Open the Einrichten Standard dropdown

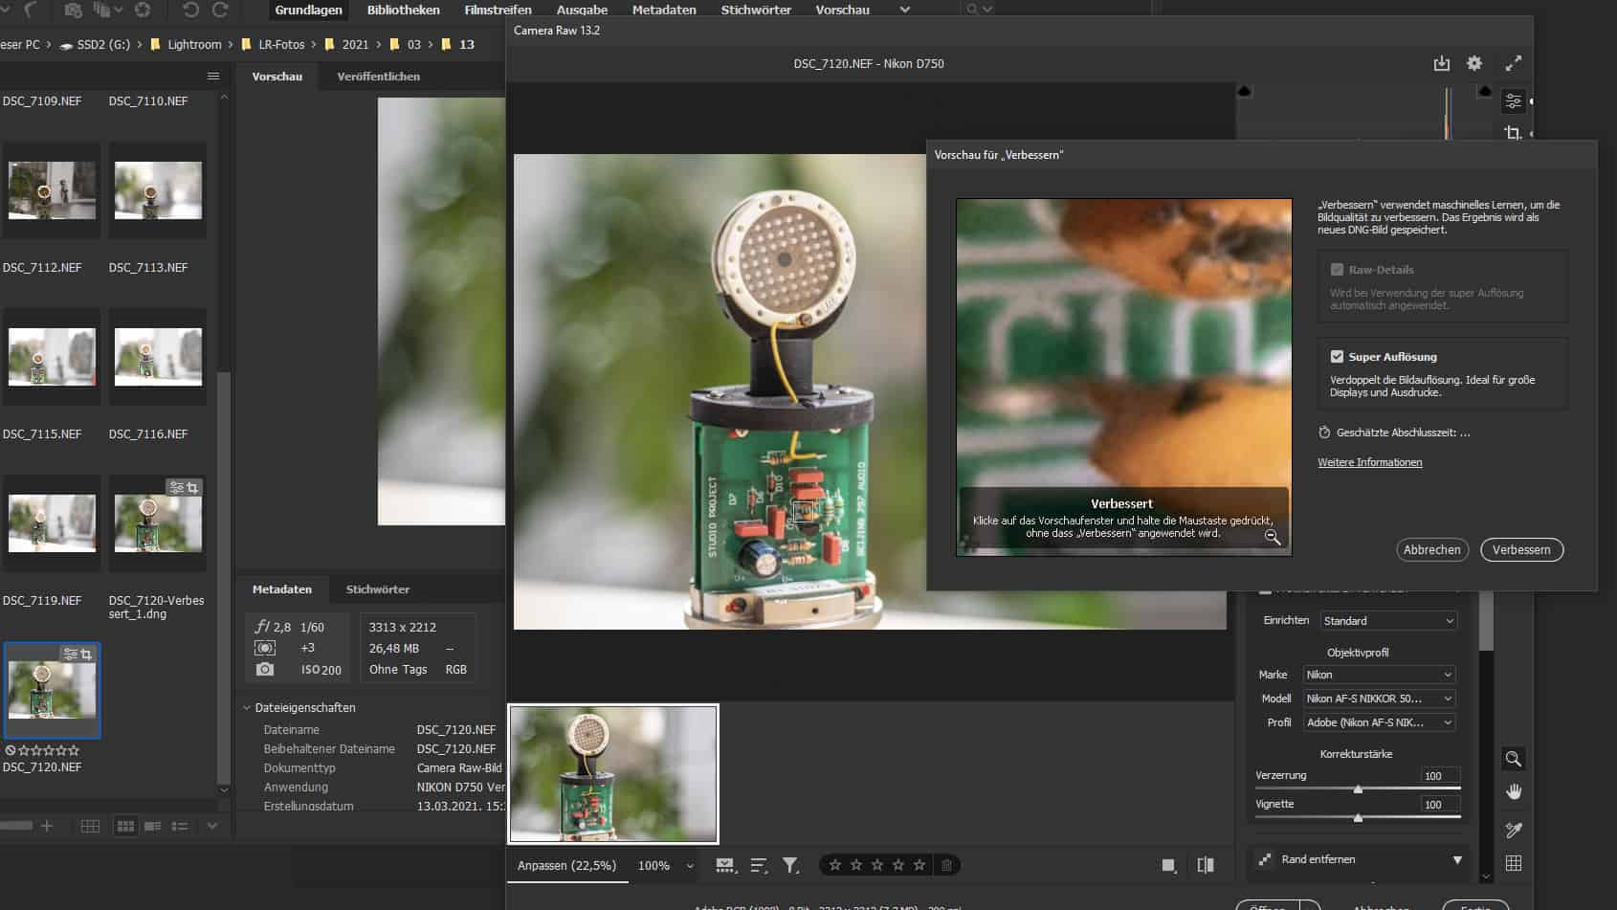[x=1388, y=620]
